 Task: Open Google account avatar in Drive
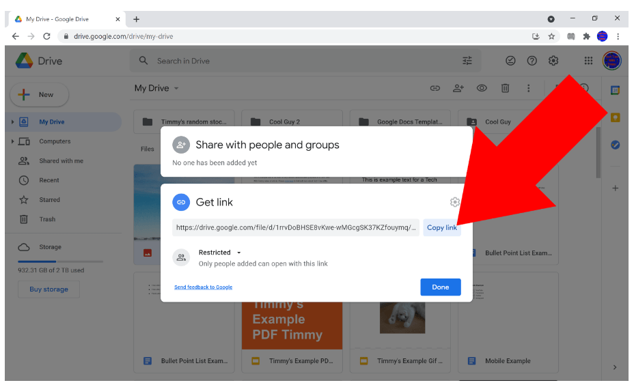(x=611, y=61)
